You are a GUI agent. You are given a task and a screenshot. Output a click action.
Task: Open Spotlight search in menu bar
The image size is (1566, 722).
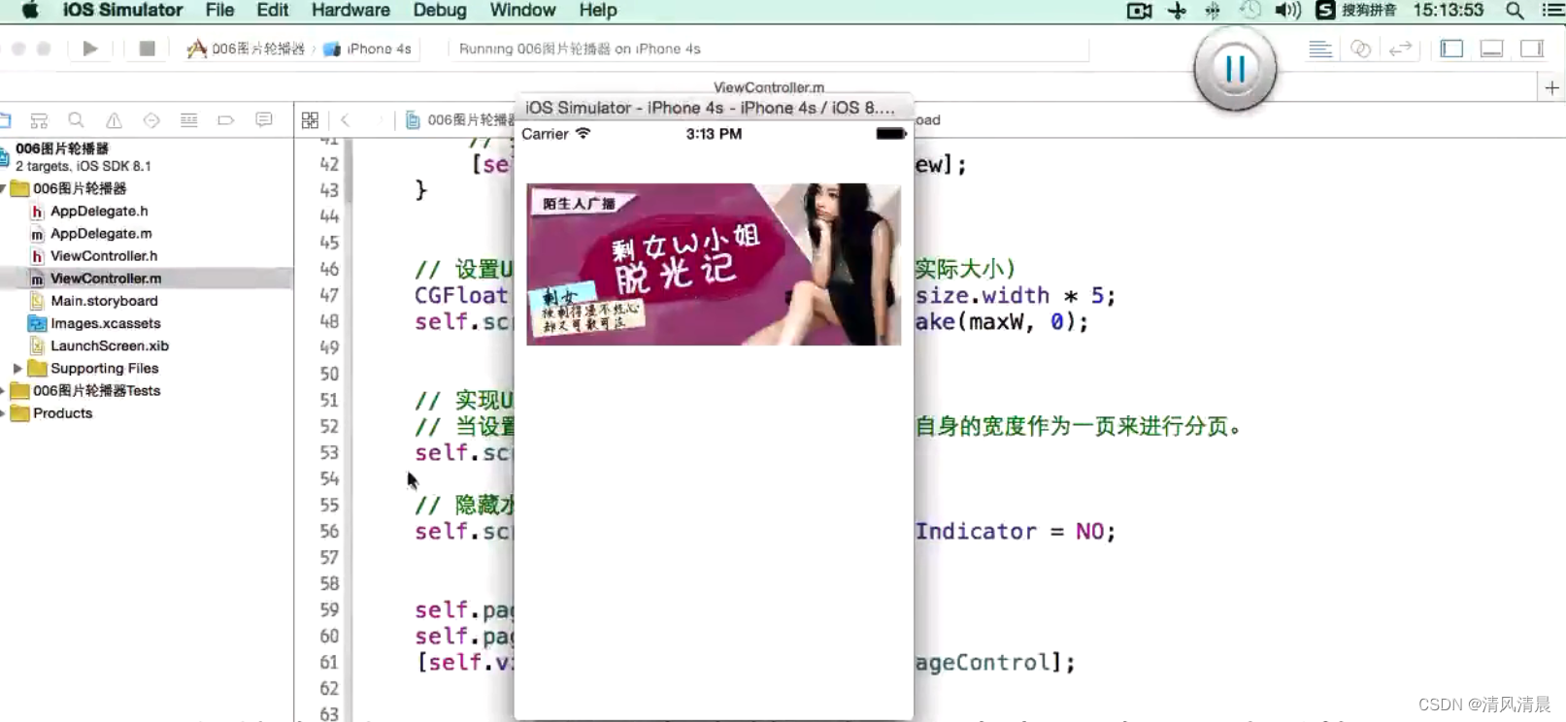[x=1515, y=11]
